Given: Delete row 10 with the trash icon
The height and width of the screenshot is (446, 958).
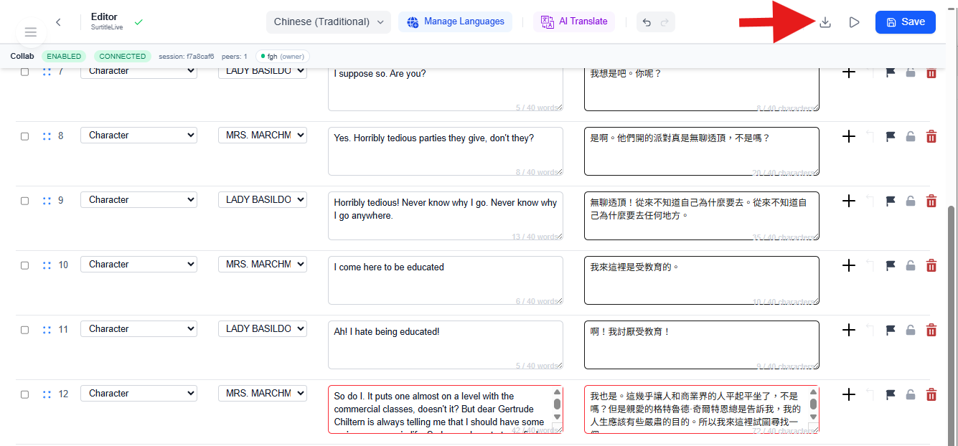Looking at the screenshot, I should pos(931,265).
